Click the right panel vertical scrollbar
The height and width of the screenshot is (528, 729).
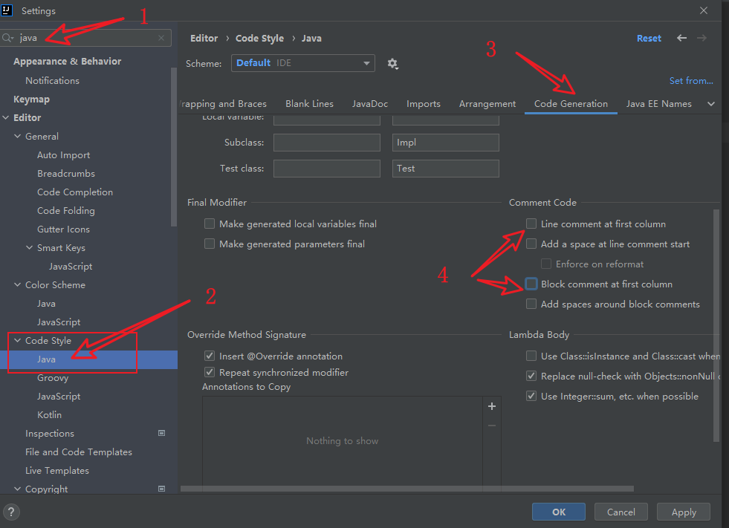(716, 325)
